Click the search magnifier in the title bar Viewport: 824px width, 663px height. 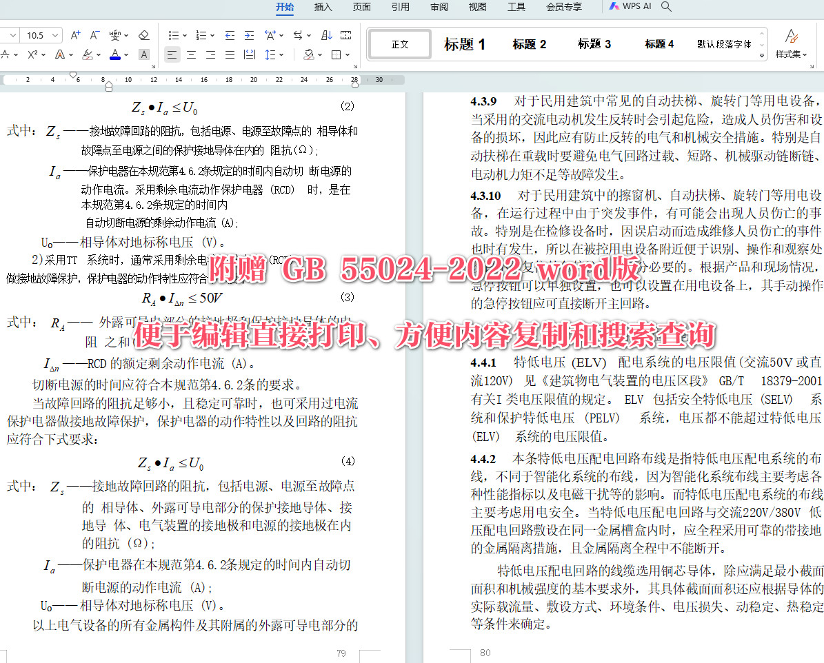pos(665,6)
